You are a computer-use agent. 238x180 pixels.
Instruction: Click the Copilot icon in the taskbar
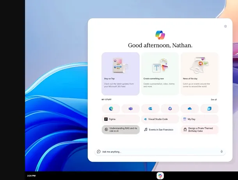[160, 176]
